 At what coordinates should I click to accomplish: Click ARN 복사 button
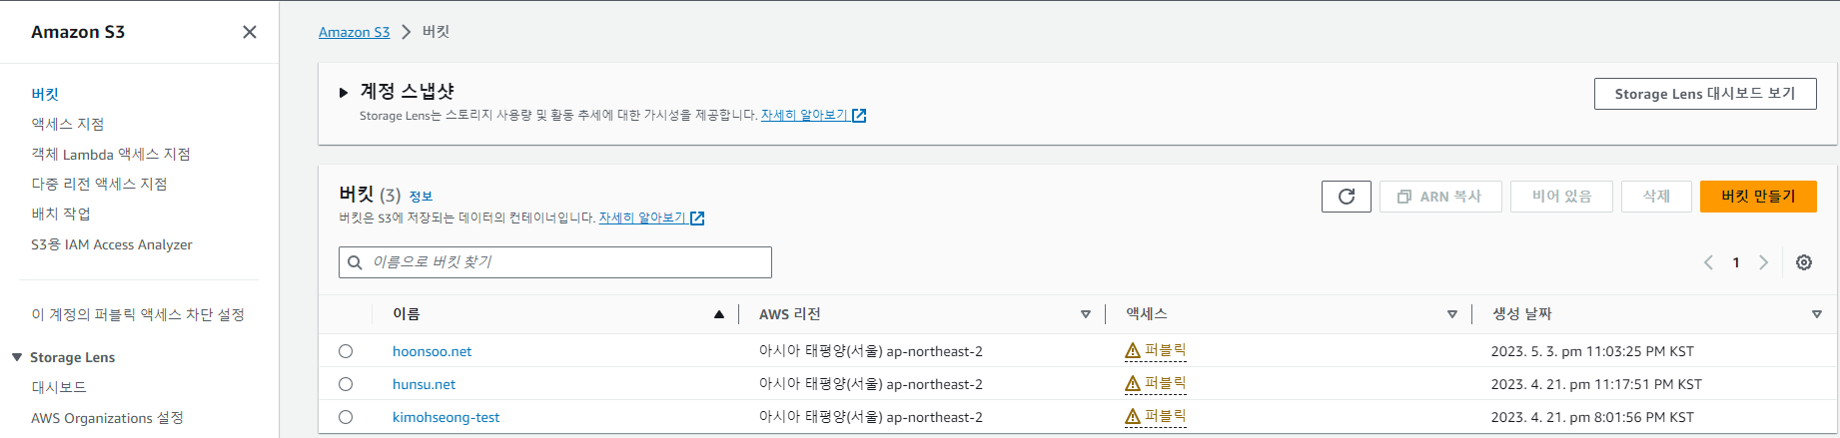click(x=1440, y=197)
